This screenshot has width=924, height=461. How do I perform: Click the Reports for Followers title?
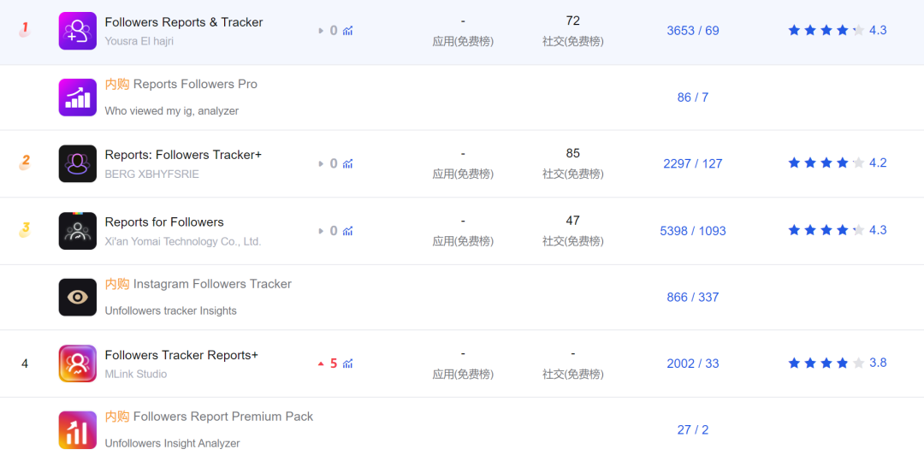(164, 222)
